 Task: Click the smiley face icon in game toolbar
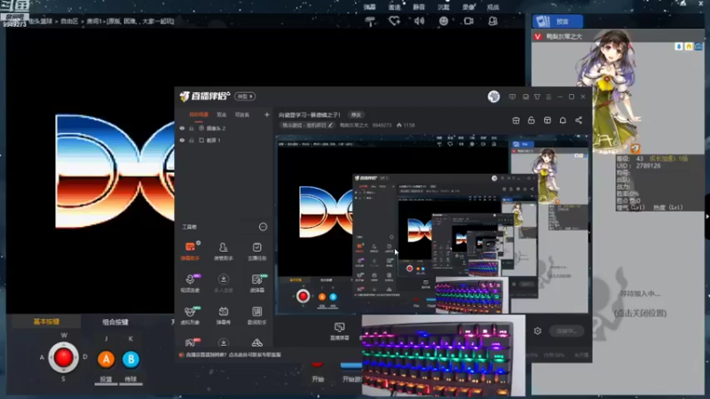(444, 20)
